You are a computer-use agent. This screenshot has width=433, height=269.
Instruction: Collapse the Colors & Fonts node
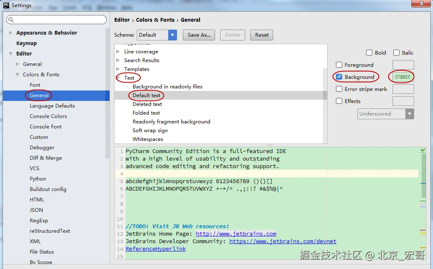18,75
